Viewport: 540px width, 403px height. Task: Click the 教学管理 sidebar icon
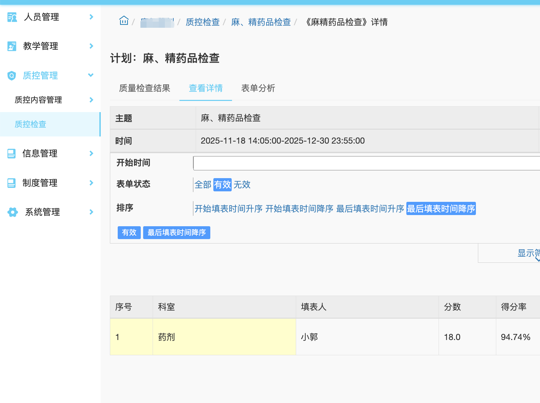click(12, 46)
